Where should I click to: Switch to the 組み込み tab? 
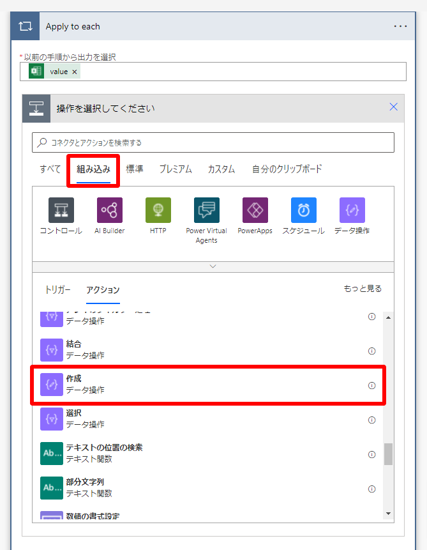coord(93,169)
